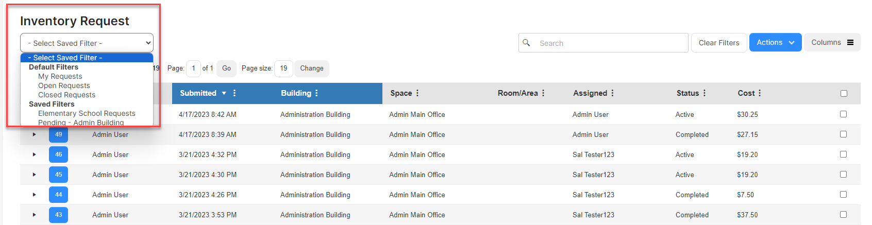
Task: Click the Change page size button
Action: coord(311,68)
